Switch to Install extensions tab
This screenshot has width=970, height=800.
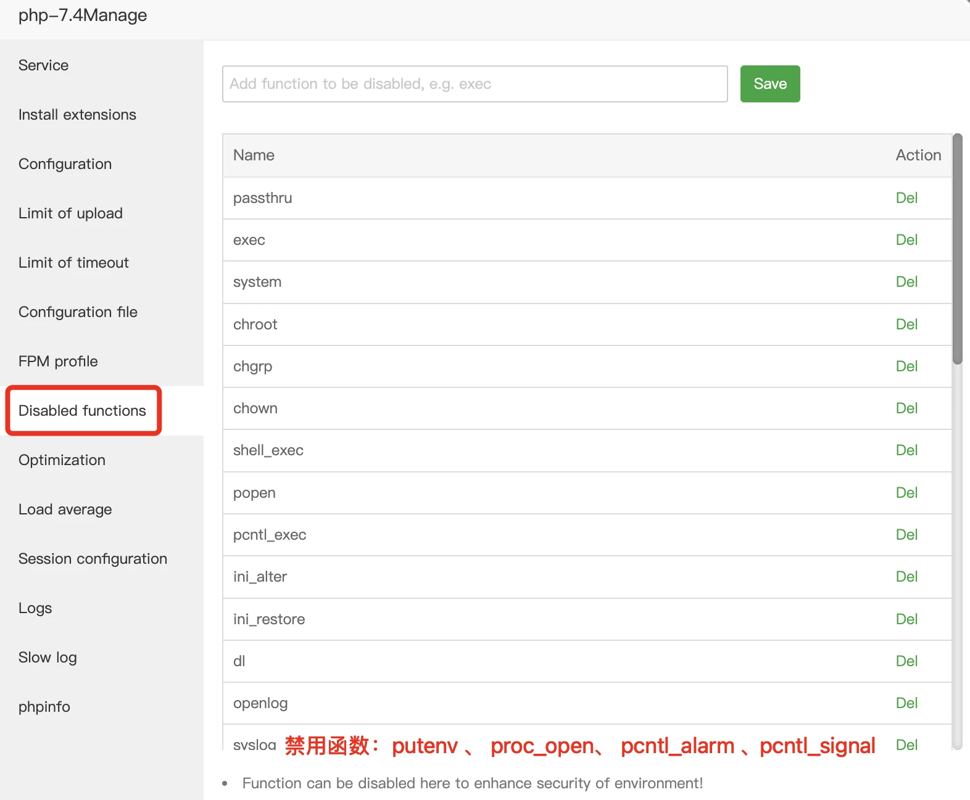click(77, 115)
